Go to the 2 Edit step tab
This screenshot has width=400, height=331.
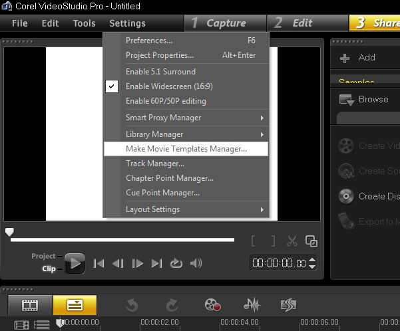pyautogui.click(x=307, y=23)
